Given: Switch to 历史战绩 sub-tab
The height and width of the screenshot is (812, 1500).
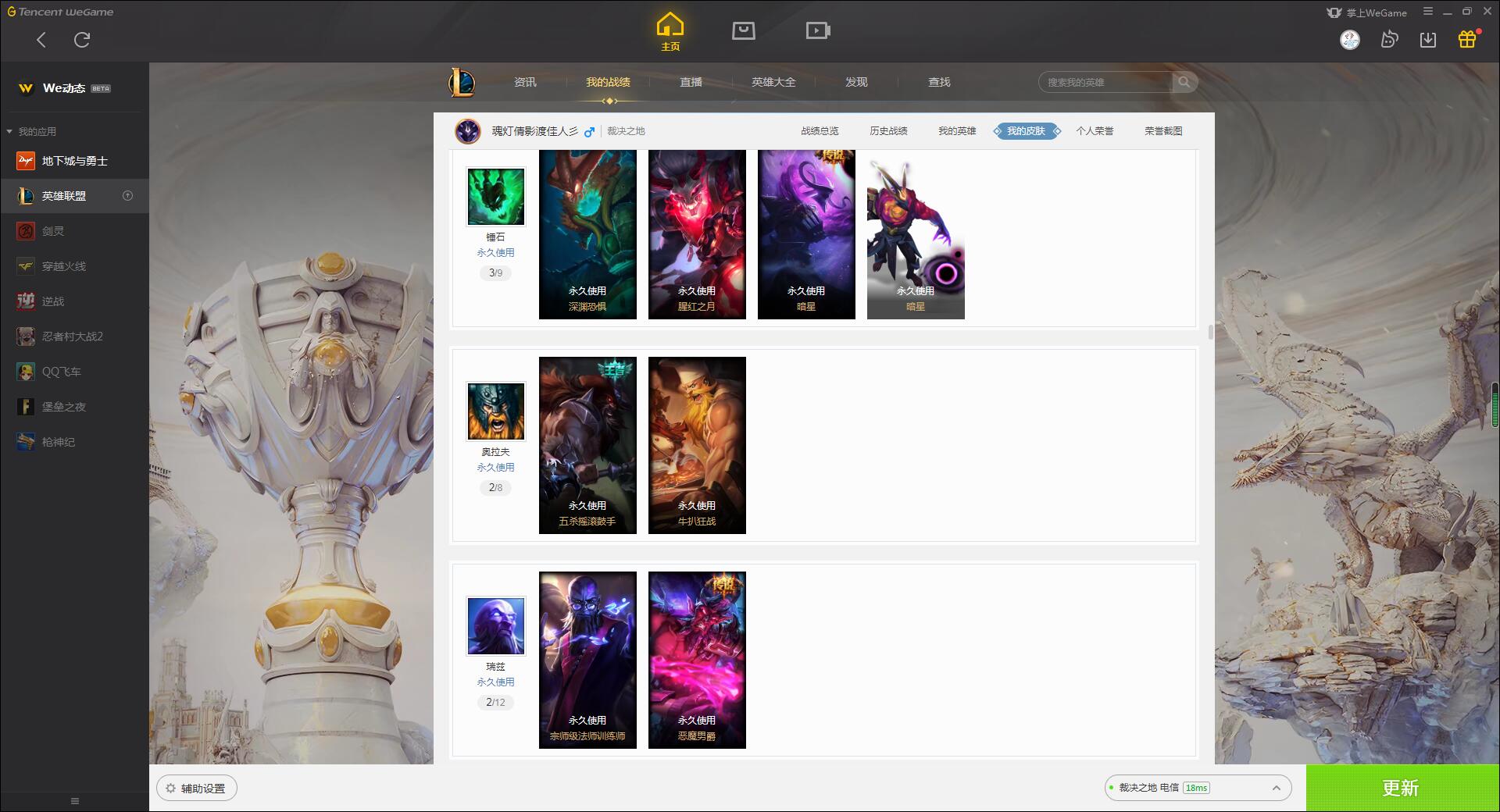Looking at the screenshot, I should [x=888, y=131].
